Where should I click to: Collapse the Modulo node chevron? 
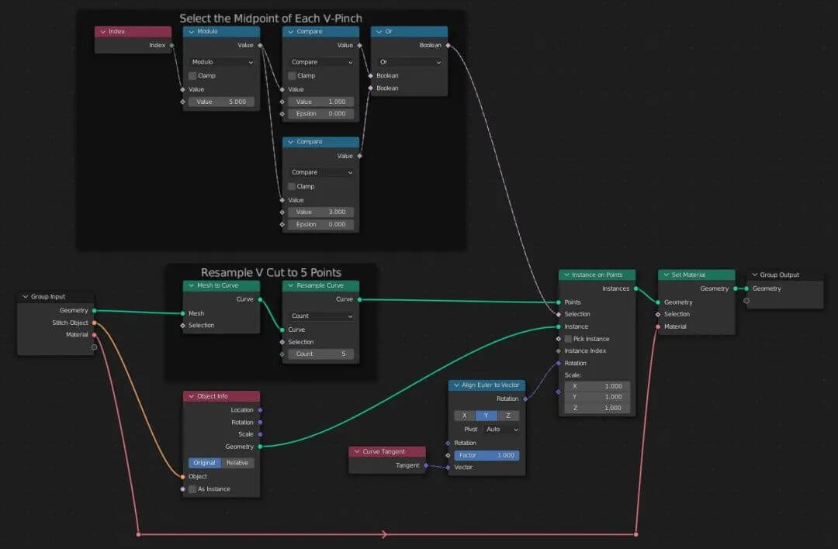point(192,32)
